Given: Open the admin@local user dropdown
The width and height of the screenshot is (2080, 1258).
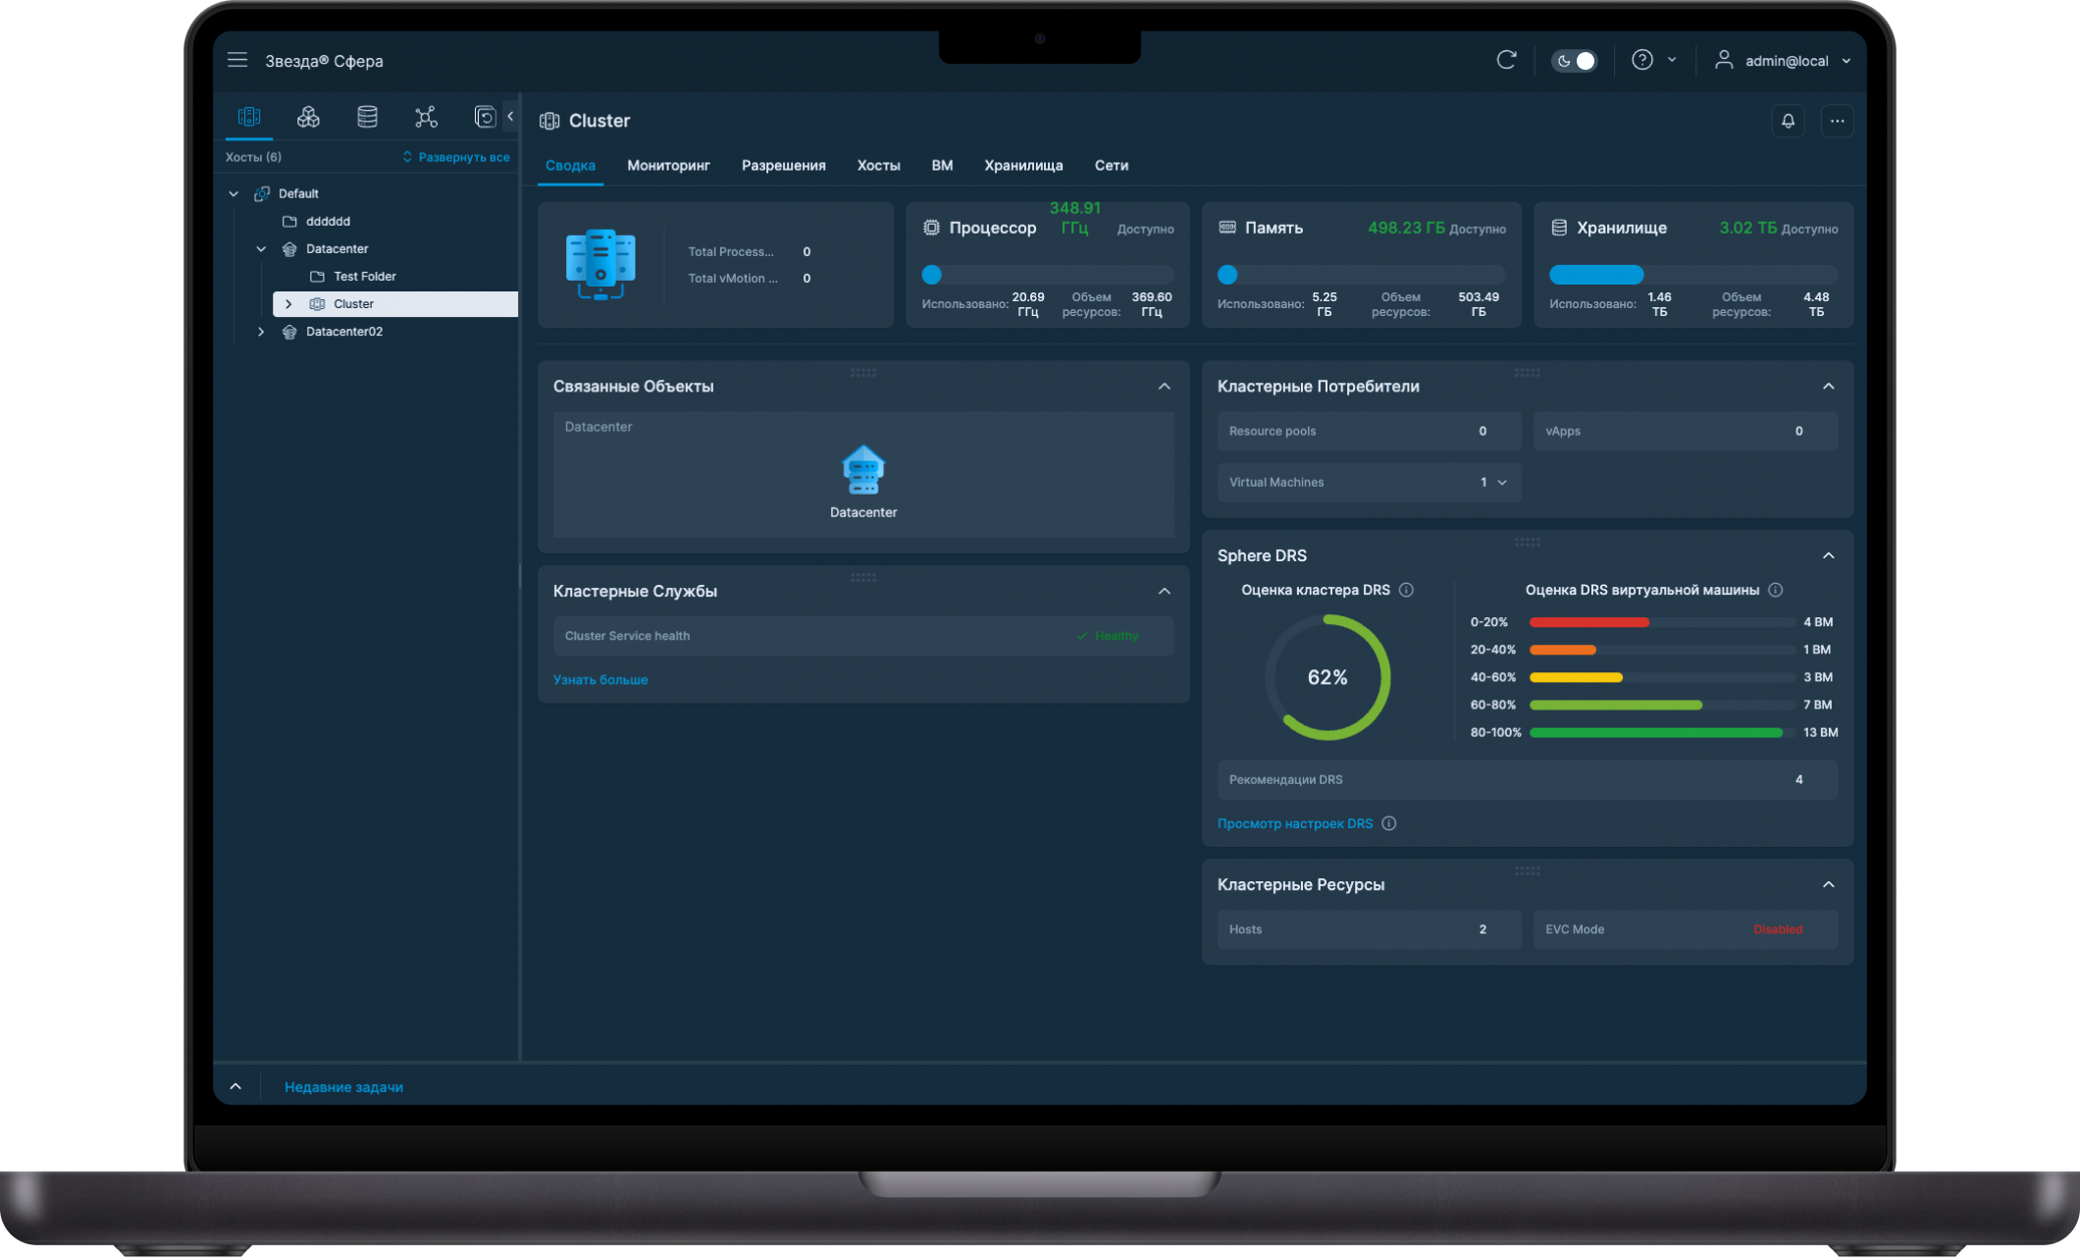Looking at the screenshot, I should [1785, 61].
